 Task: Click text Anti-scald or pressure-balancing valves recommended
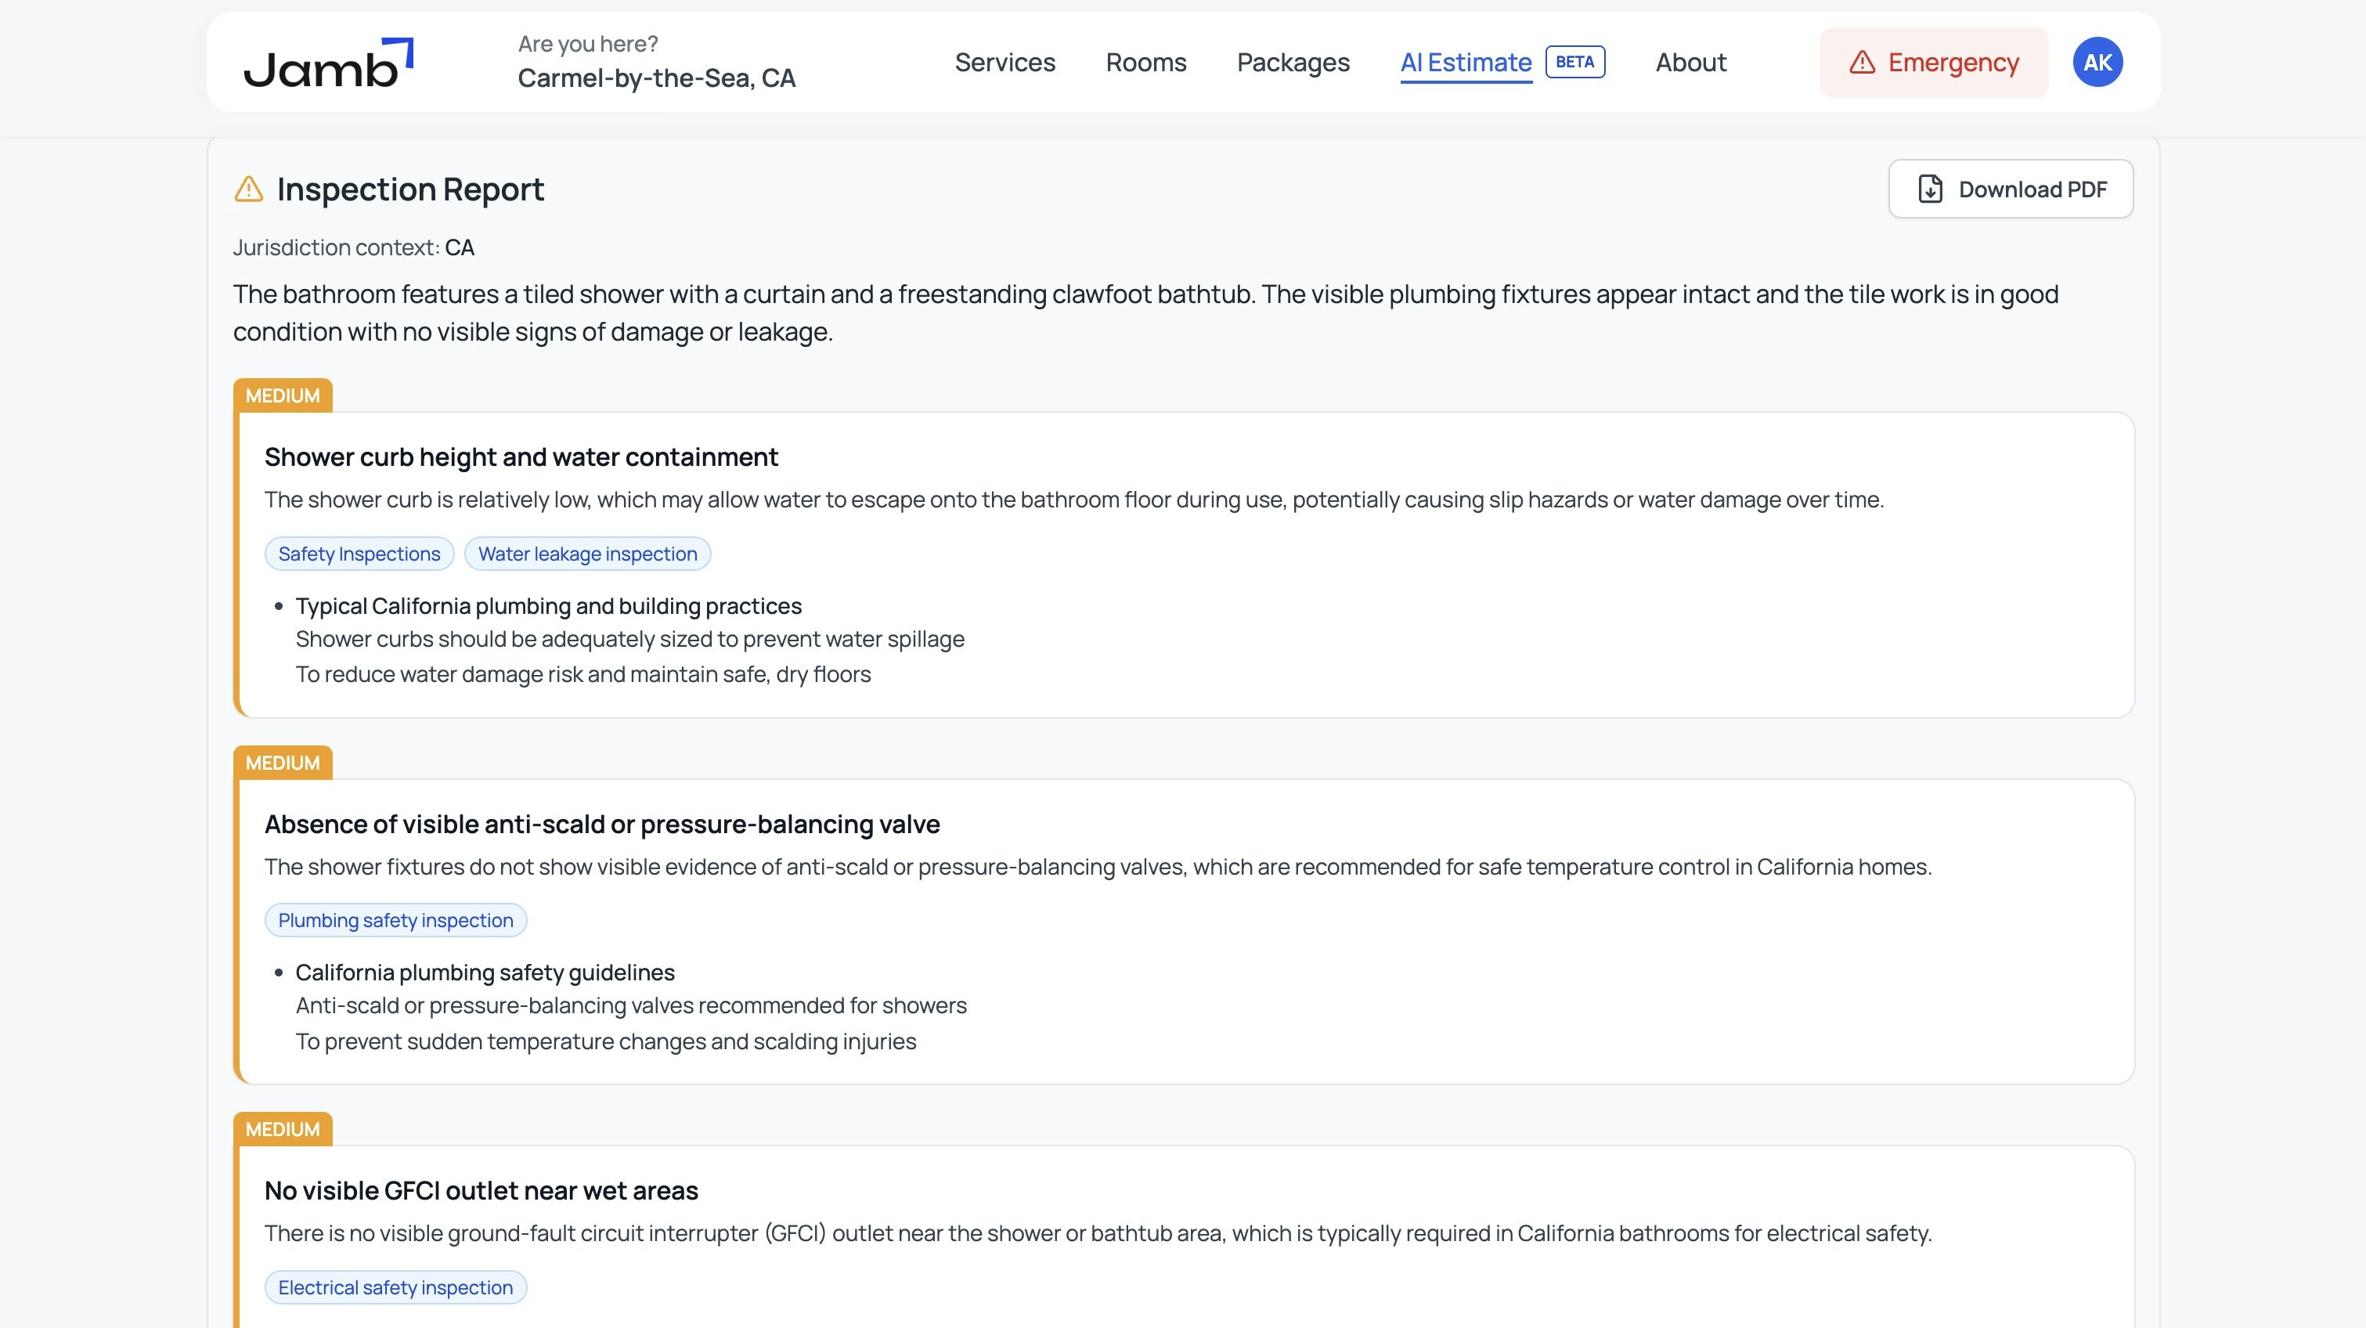(x=631, y=1005)
